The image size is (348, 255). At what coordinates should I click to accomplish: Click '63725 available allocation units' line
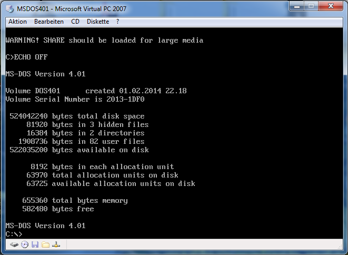coord(111,184)
